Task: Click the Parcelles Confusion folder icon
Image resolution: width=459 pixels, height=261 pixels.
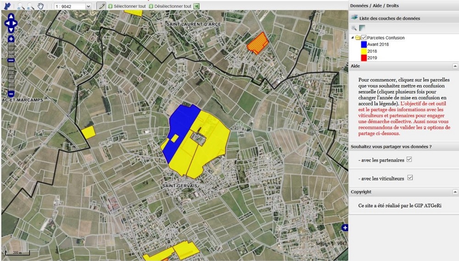Action: (358, 38)
